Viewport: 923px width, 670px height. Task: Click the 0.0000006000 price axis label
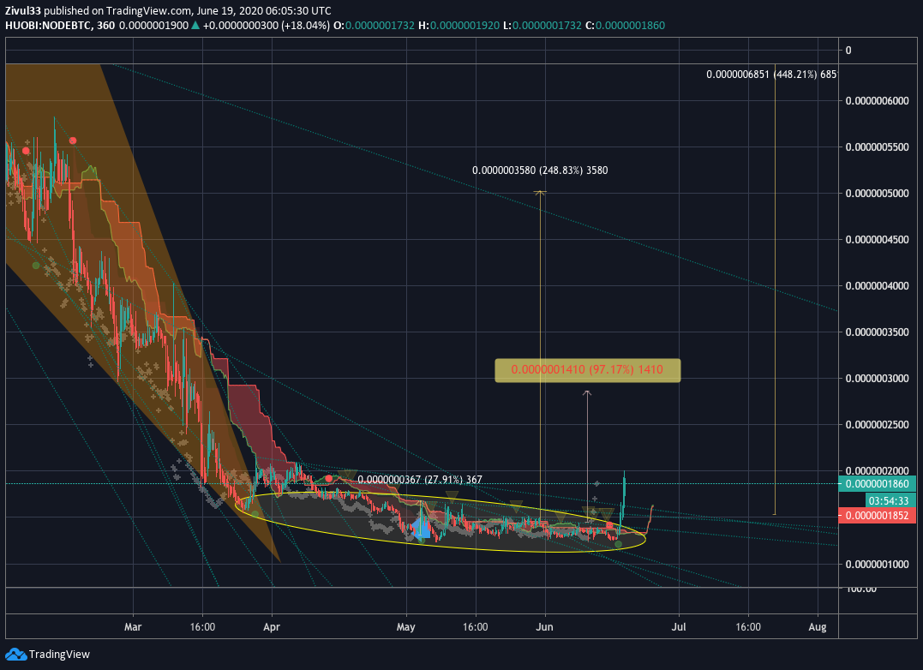click(877, 100)
